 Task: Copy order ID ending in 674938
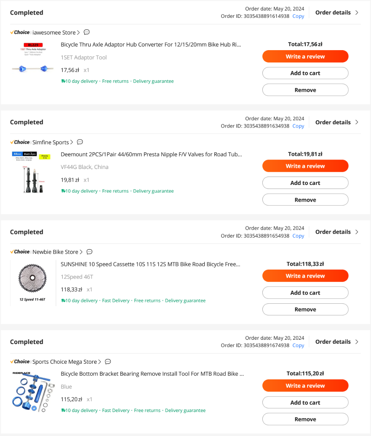[298, 346]
